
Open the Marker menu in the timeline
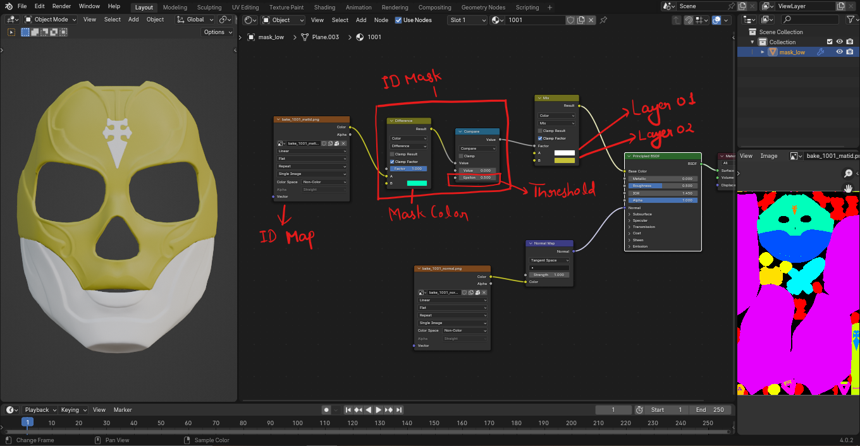[x=123, y=410]
